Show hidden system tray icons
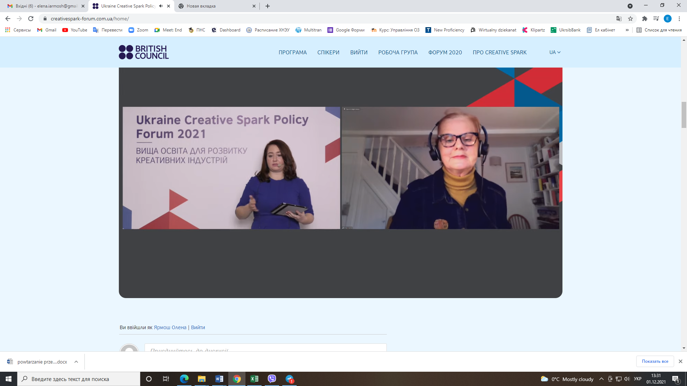687x386 pixels. click(x=601, y=379)
